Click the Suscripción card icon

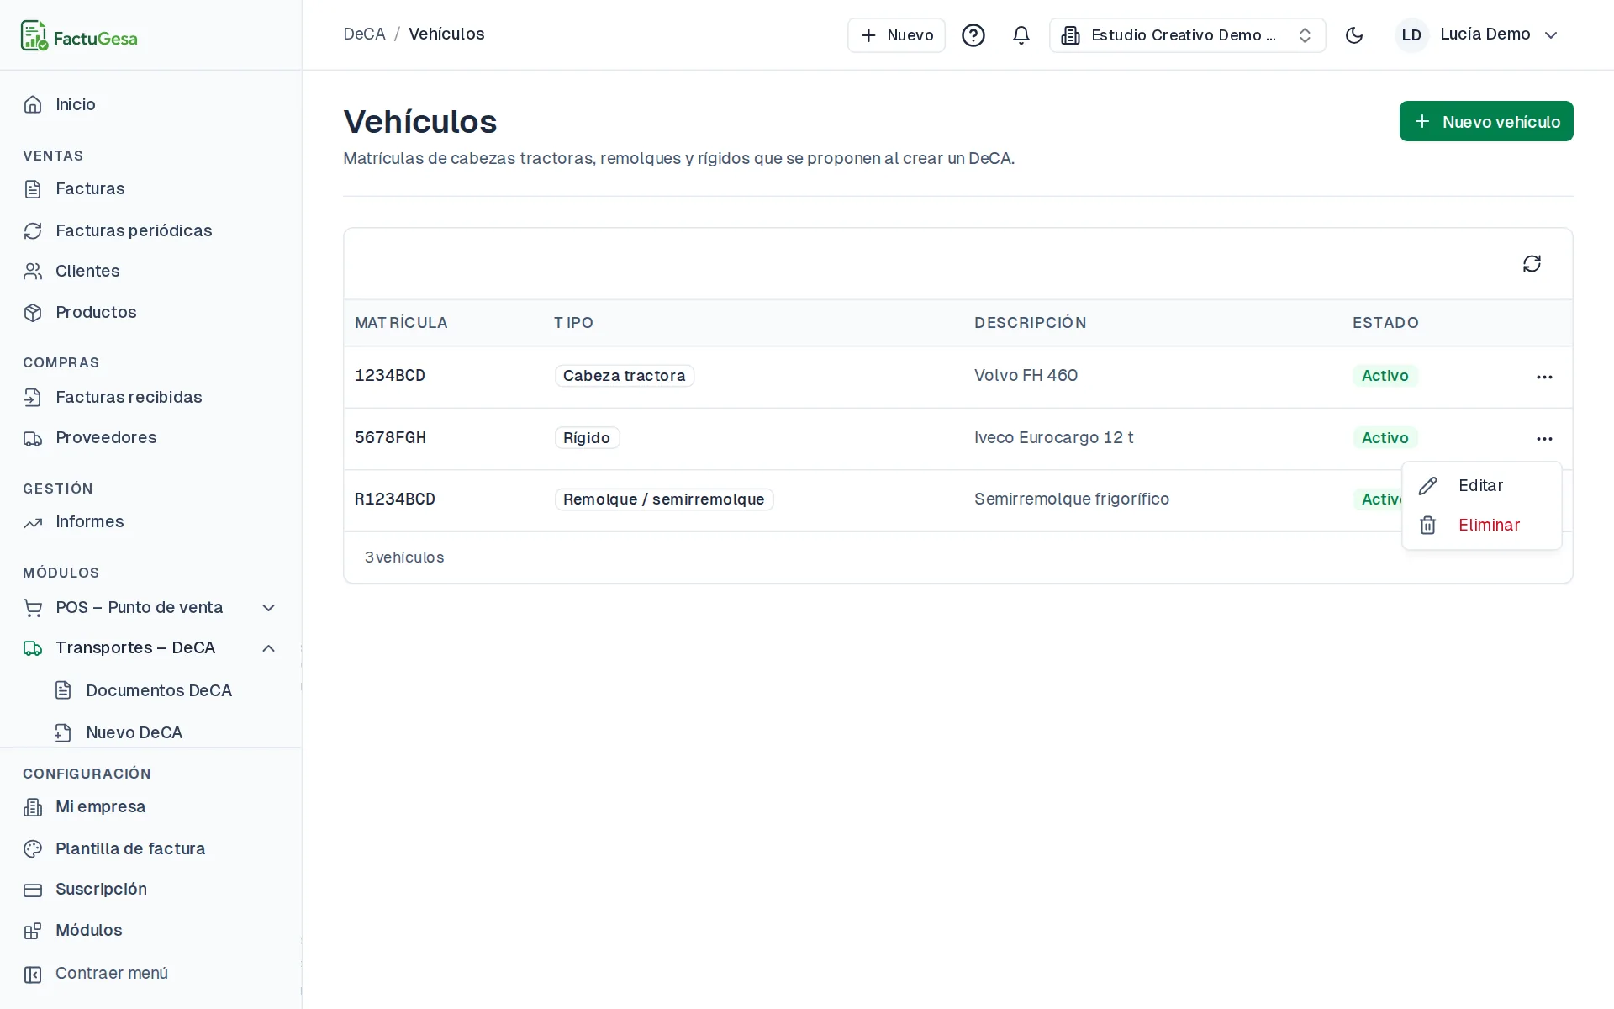pos(33,890)
